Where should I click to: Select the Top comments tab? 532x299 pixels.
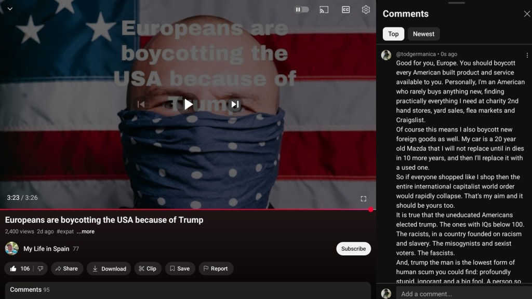(393, 34)
